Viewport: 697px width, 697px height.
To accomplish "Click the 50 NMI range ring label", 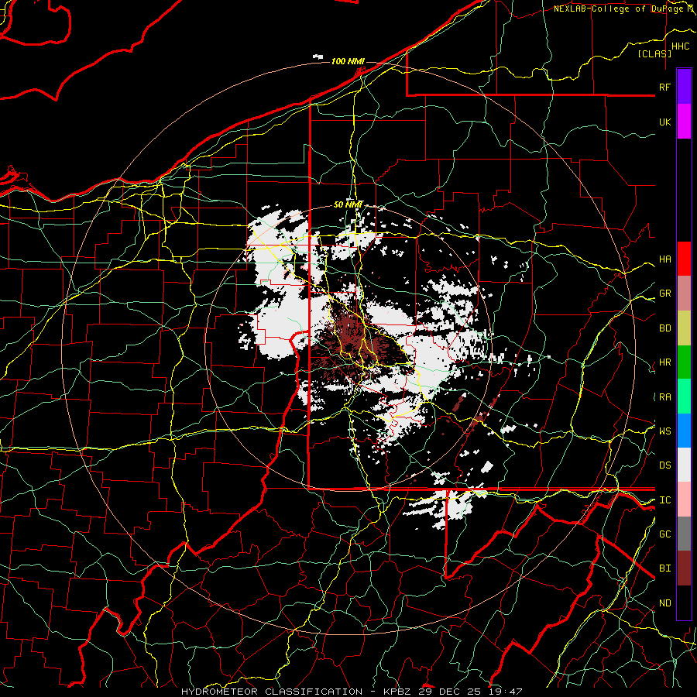I will pyautogui.click(x=348, y=204).
